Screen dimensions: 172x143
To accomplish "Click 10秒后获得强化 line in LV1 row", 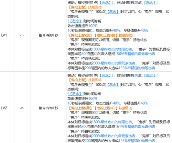I will tap(108, 31).
